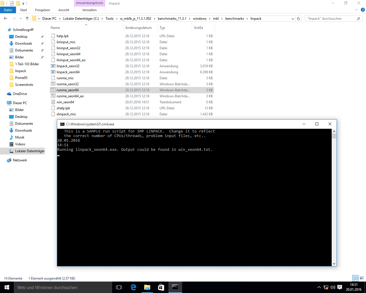Go back with the Explorer back arrow
This screenshot has width=366, height=293.
pyautogui.click(x=5, y=19)
